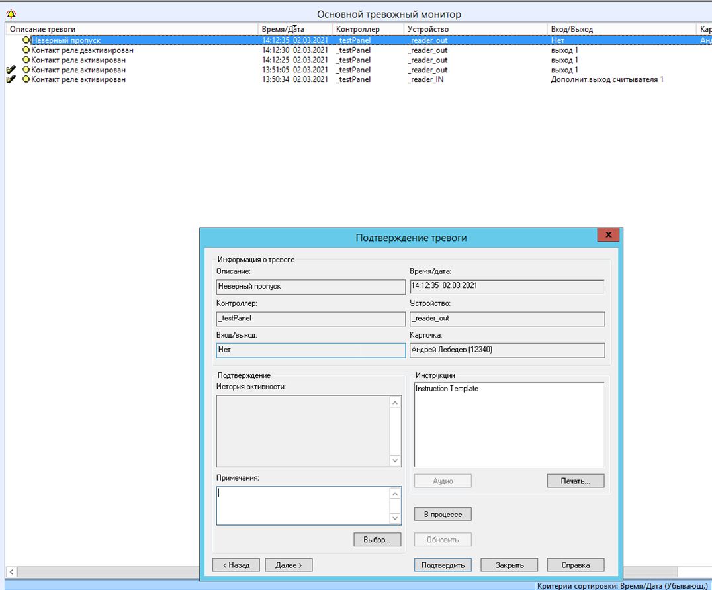This screenshot has height=590, width=712.
Task: Click acknowledged checkmark on the 13:50:34 alarm
Action: coord(11,79)
